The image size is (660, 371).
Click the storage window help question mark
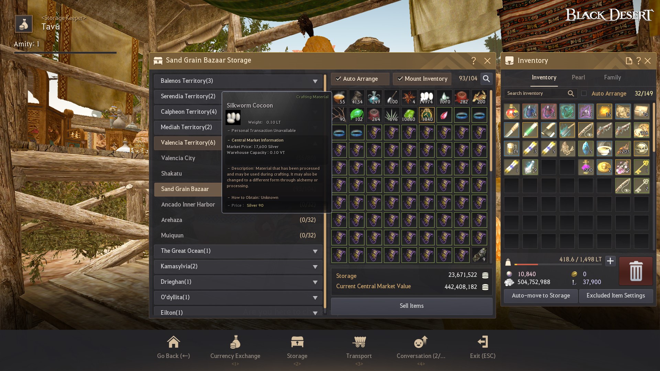click(x=474, y=61)
